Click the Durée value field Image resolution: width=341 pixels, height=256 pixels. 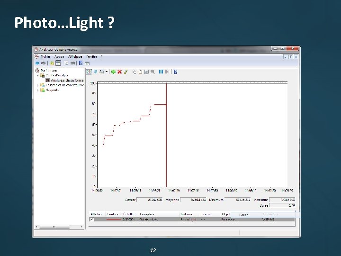[x=282, y=205]
